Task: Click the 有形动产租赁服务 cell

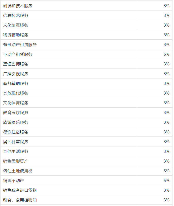Action: (20, 44)
